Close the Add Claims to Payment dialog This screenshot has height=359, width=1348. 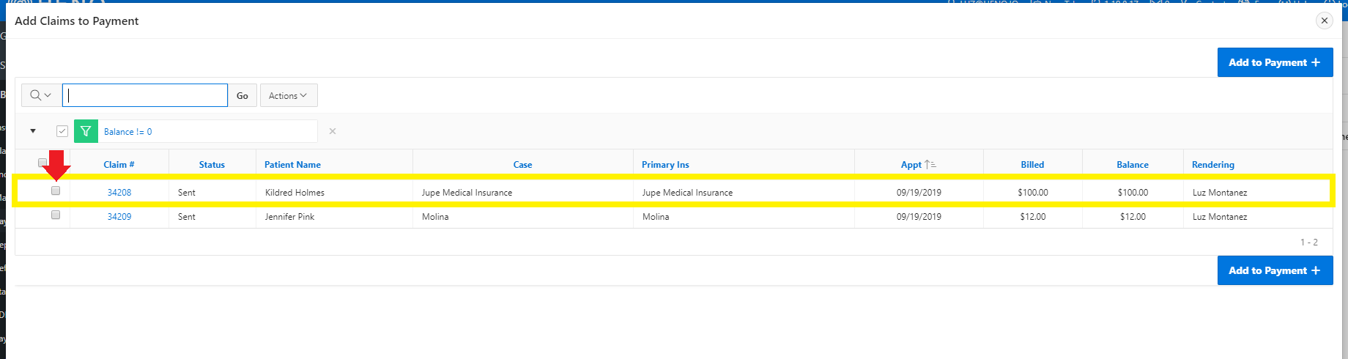pyautogui.click(x=1324, y=21)
